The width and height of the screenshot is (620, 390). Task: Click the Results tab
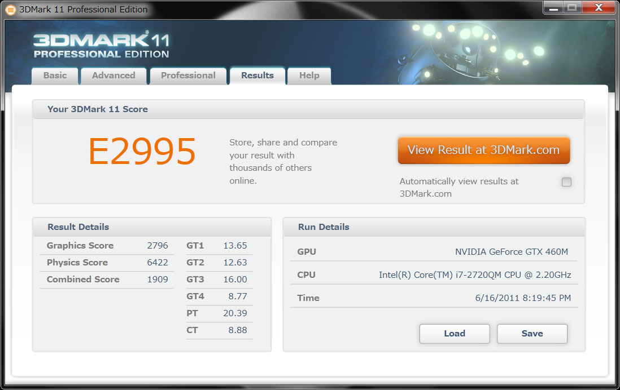[257, 76]
